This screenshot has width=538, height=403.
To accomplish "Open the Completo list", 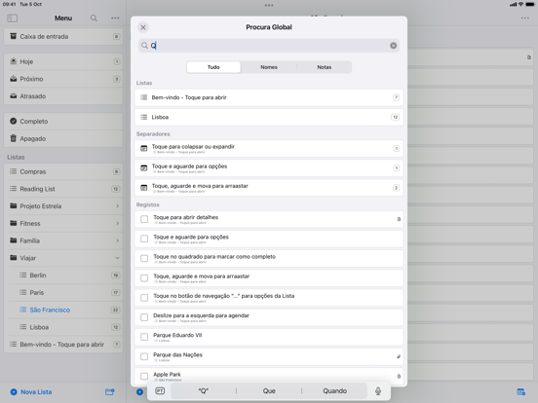I will (x=63, y=122).
